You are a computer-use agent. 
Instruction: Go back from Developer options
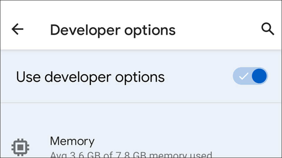pyautogui.click(x=18, y=29)
